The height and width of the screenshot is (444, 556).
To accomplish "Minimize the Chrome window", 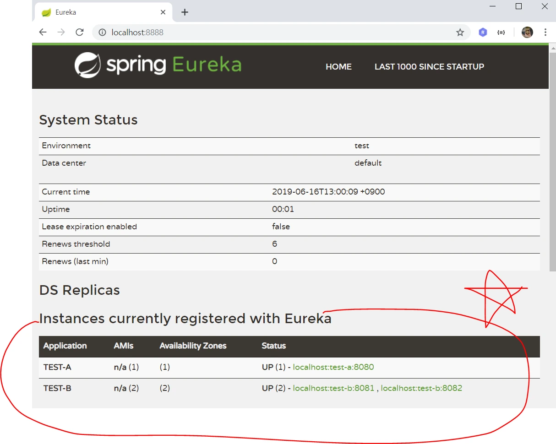I will 493,6.
